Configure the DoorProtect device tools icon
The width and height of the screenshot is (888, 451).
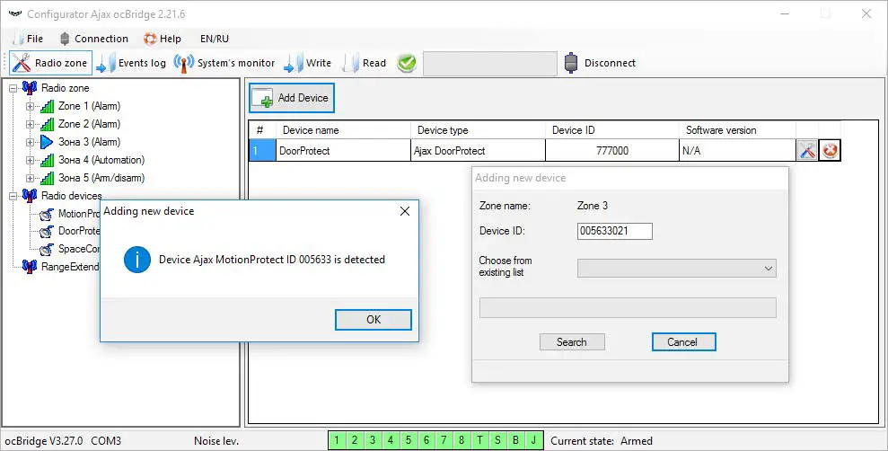(807, 151)
